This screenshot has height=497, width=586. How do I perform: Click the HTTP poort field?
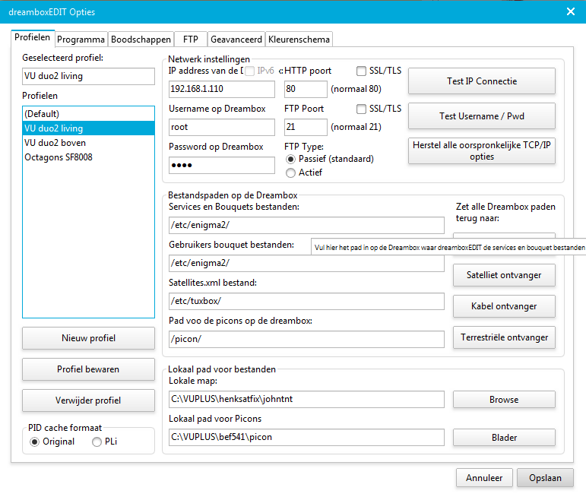(x=306, y=90)
